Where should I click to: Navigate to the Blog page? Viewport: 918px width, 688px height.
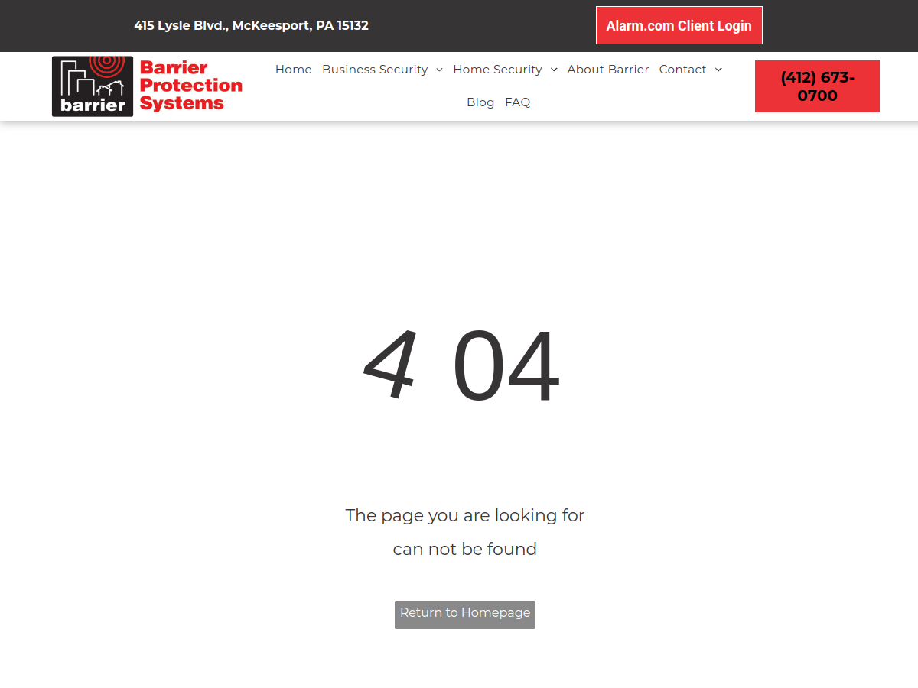pos(480,102)
